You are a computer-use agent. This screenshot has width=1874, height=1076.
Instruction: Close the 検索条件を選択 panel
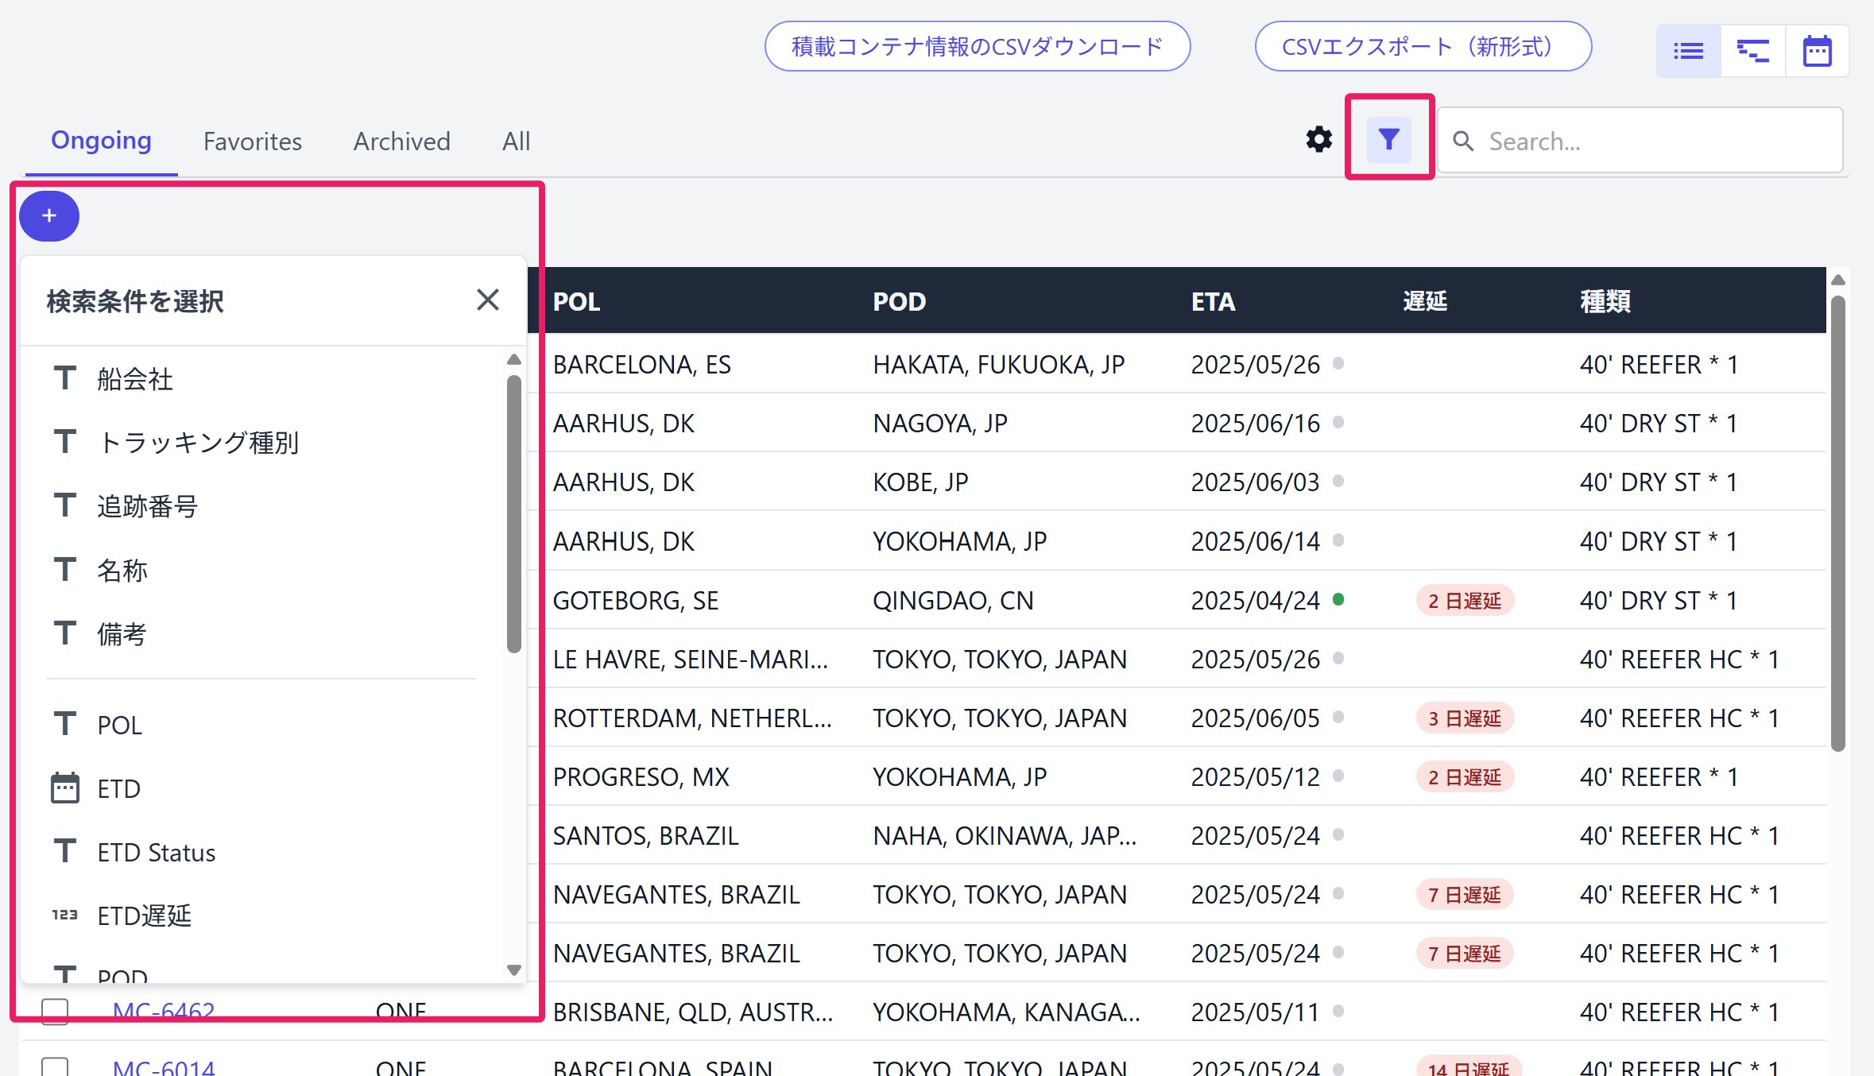pos(487,300)
